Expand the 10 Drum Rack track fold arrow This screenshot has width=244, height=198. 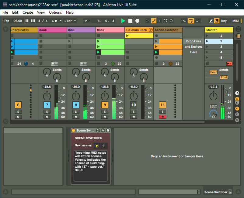click(151, 30)
